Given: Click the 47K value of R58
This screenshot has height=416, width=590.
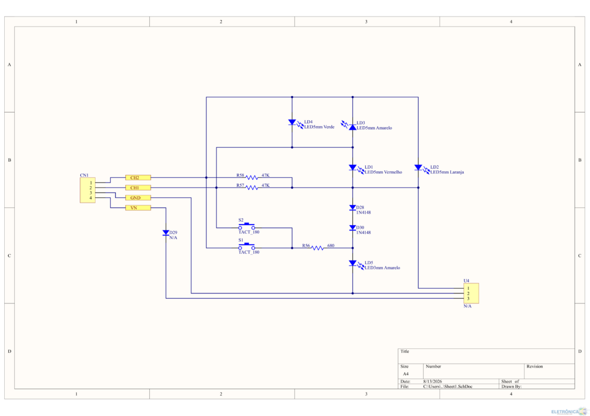Looking at the screenshot, I should coord(265,176).
